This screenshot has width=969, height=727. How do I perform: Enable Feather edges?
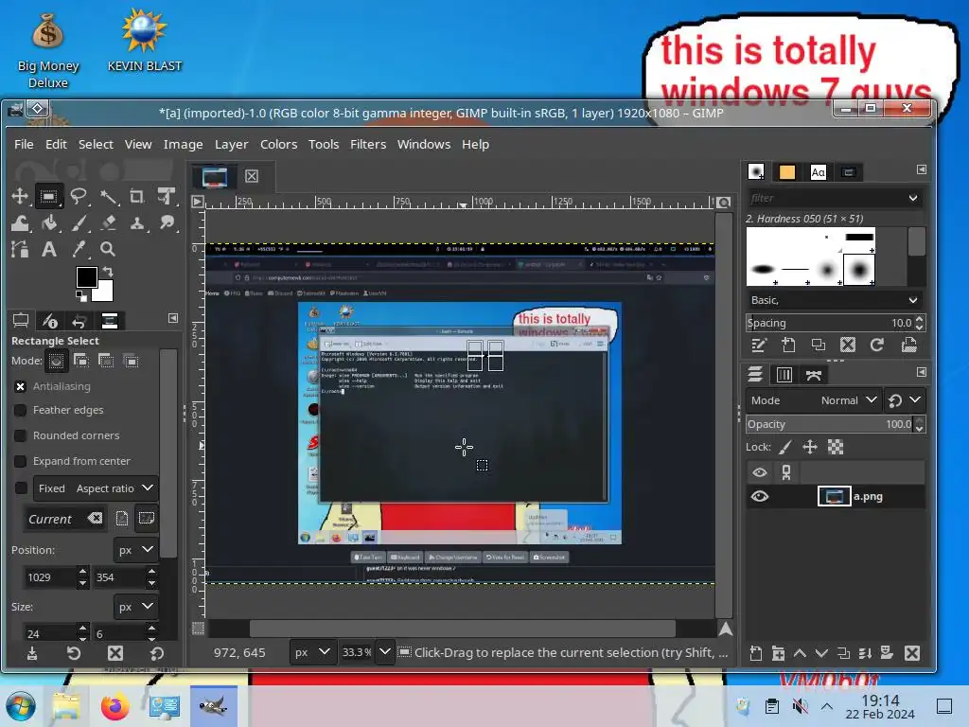coord(21,410)
